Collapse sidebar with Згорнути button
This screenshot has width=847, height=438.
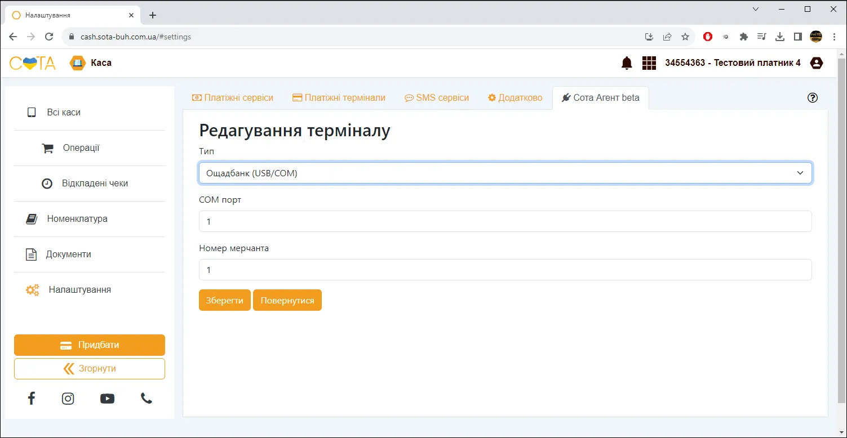click(90, 369)
